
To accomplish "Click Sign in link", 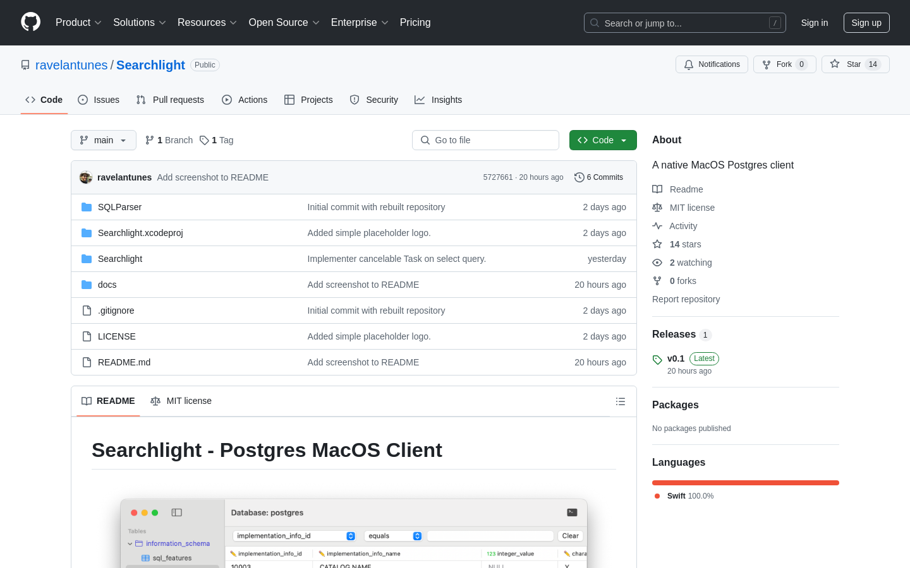I will point(814,23).
